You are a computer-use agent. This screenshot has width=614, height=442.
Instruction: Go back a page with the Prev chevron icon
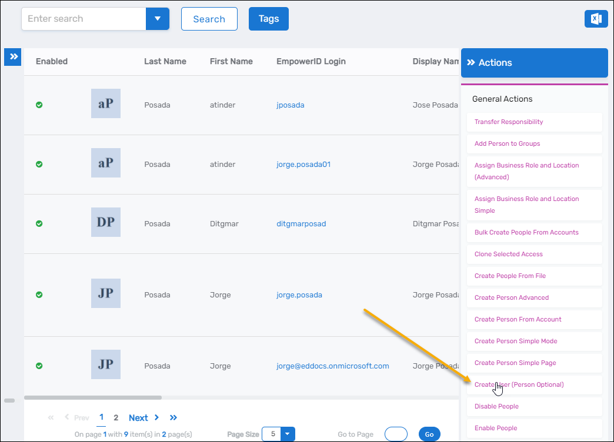pyautogui.click(x=66, y=417)
